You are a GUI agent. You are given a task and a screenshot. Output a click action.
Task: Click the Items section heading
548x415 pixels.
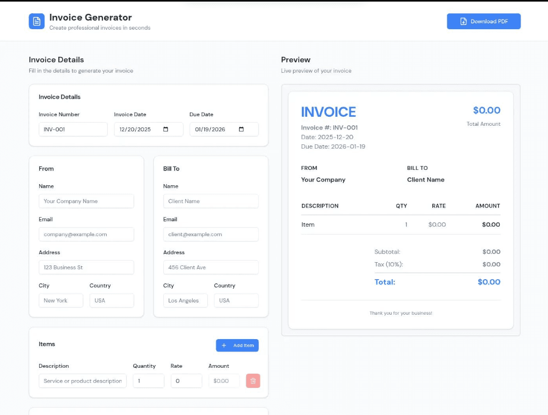click(x=47, y=344)
